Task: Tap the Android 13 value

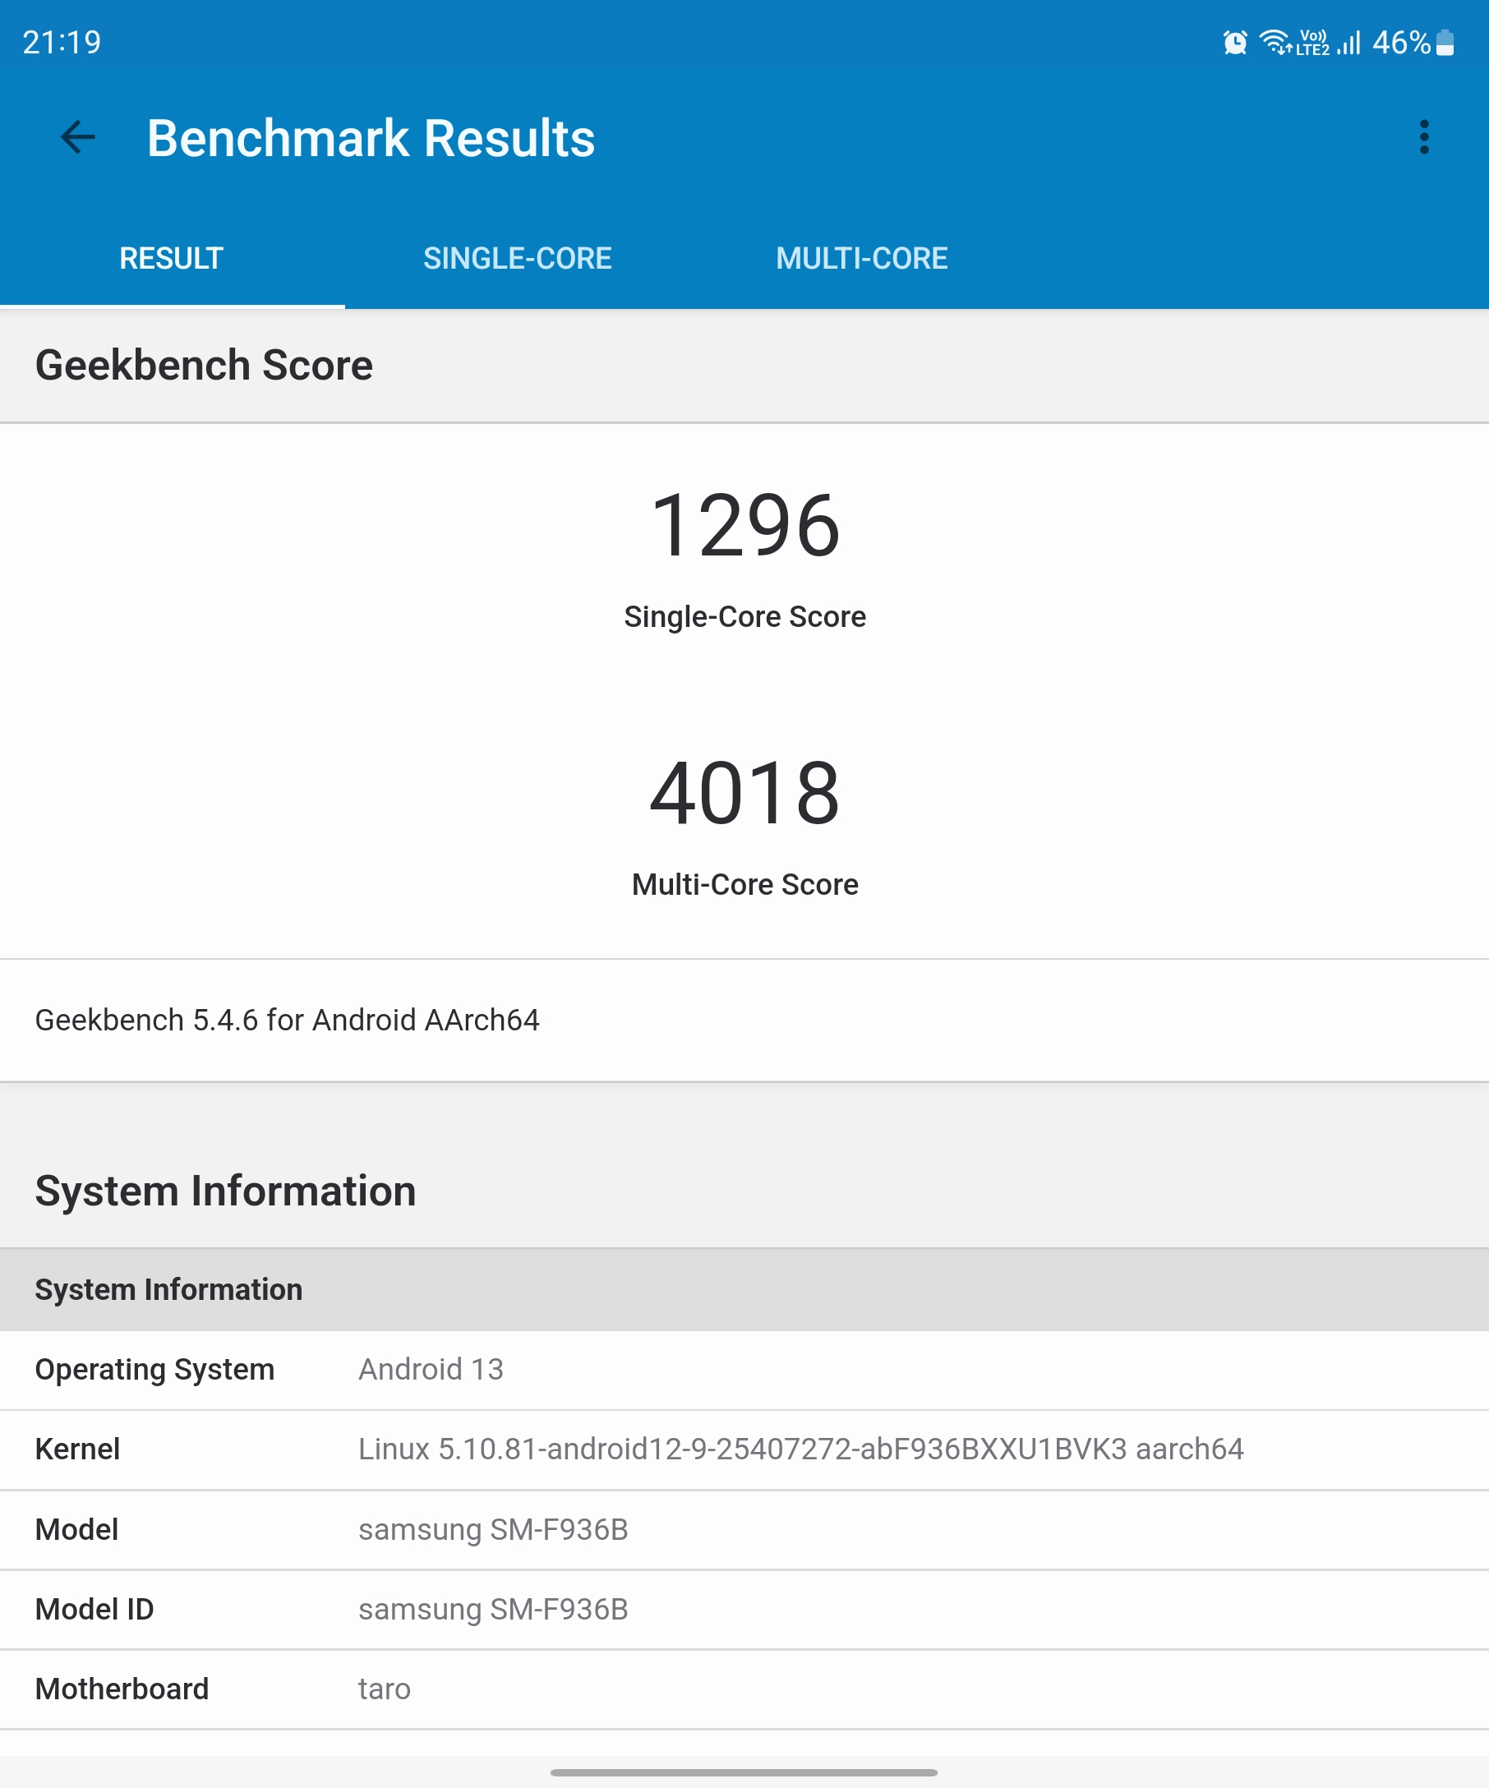Action: point(431,1369)
